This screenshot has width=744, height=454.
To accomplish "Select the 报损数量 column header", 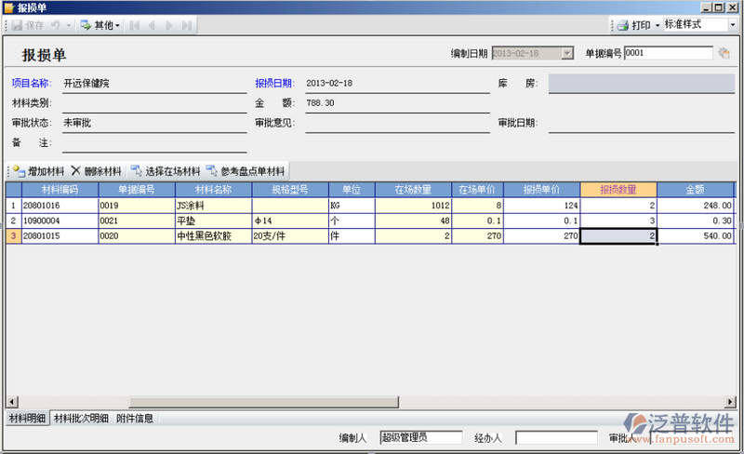I will (x=618, y=189).
